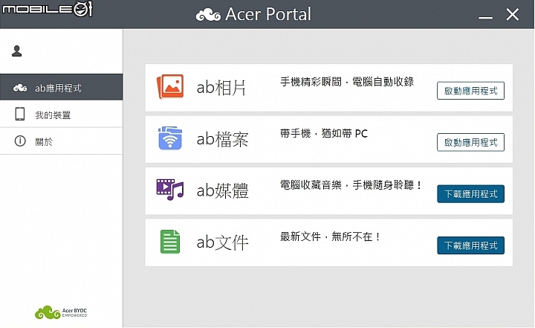Screen dimensions: 535x328
Task: Launch ab檔案 with 啟動應用程式 button
Action: pos(470,142)
